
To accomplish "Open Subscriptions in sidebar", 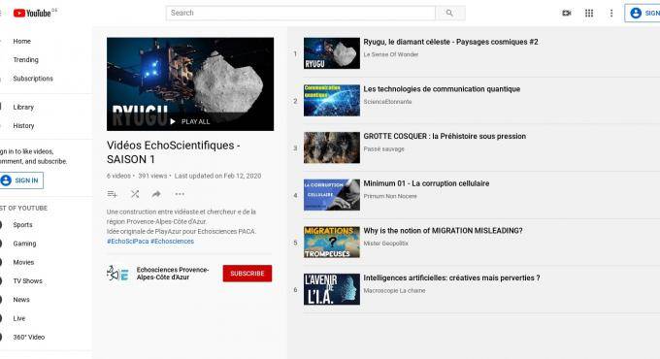I will pos(33,79).
